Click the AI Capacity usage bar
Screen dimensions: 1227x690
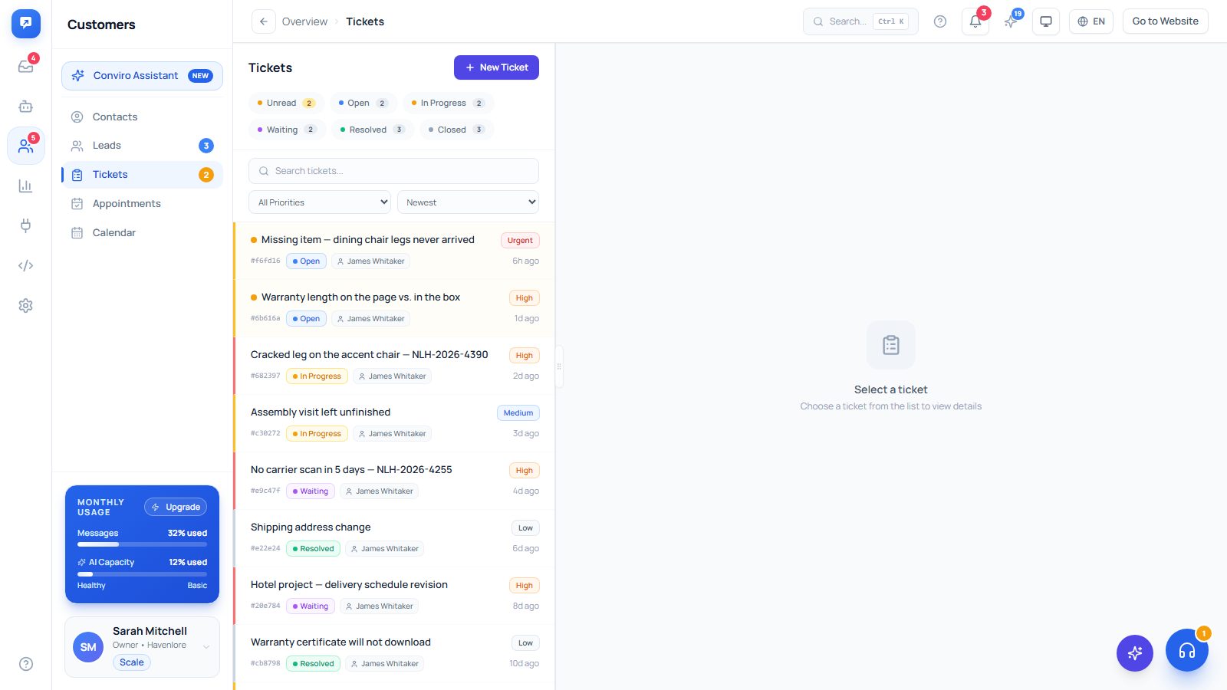click(142, 573)
